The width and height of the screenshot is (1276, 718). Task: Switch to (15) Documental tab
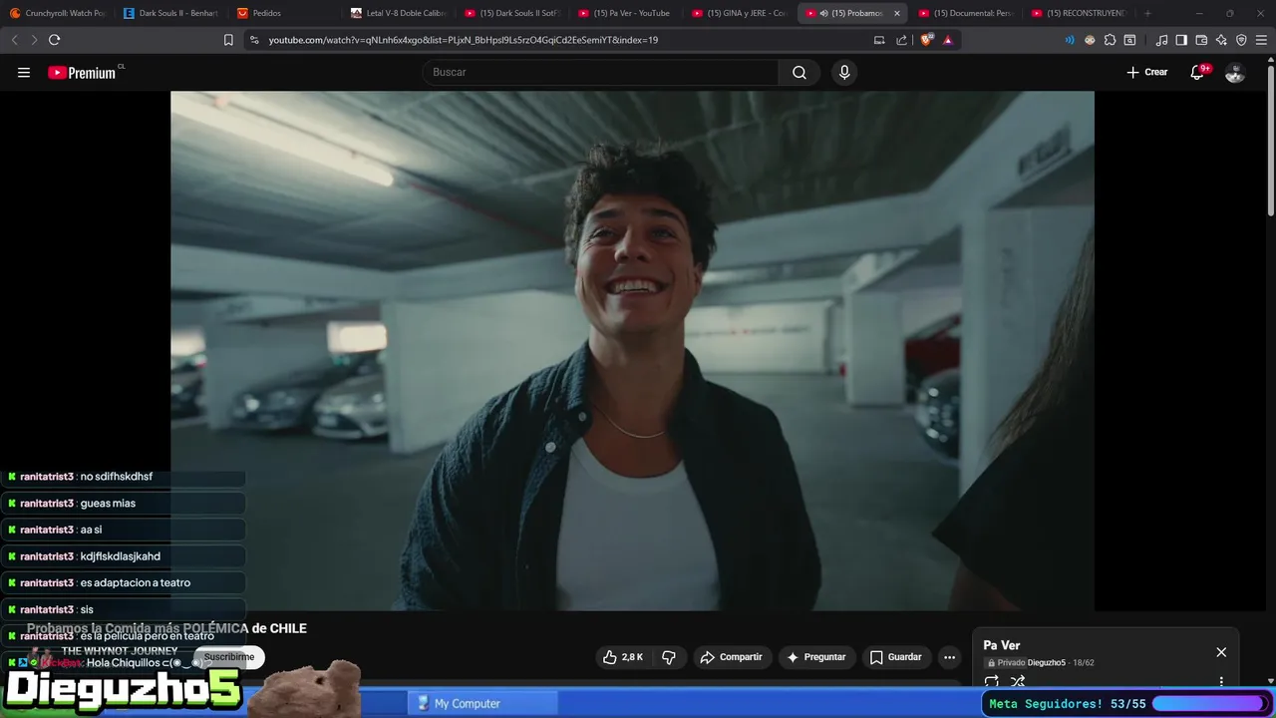click(966, 13)
